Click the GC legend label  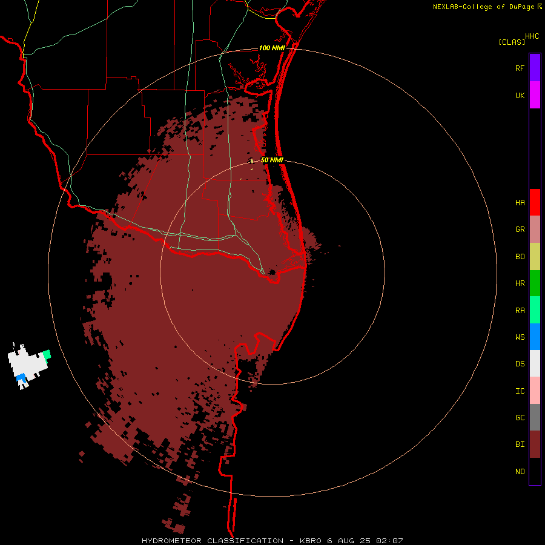pyautogui.click(x=520, y=418)
